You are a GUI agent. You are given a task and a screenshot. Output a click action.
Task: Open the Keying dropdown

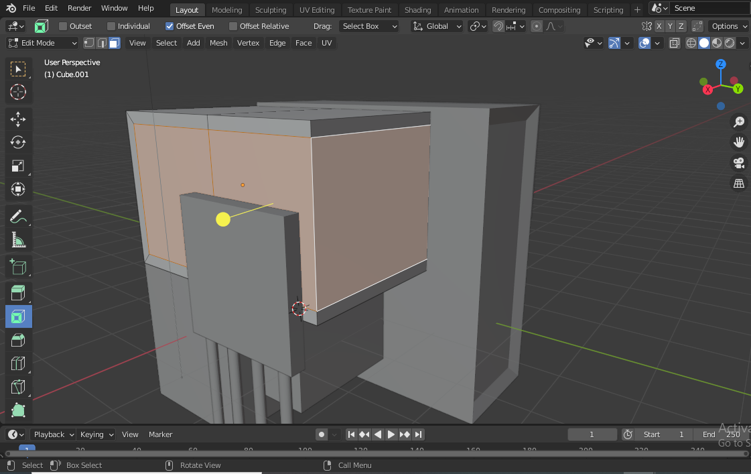(x=96, y=434)
